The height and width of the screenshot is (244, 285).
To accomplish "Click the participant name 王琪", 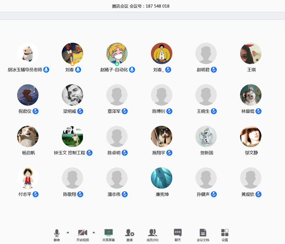I will pyautogui.click(x=251, y=70).
